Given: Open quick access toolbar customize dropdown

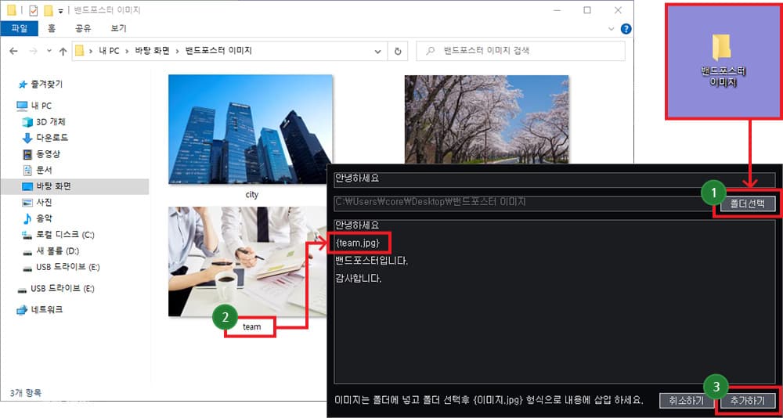Looking at the screenshot, I should (x=60, y=10).
